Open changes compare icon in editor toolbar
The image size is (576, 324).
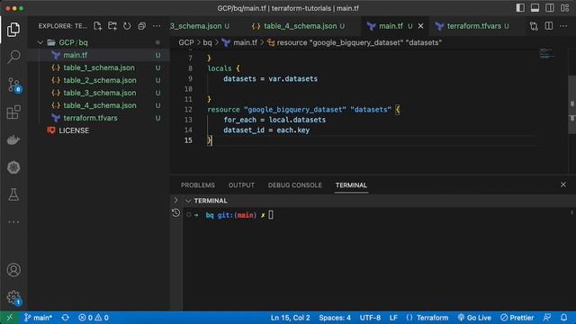pyautogui.click(x=534, y=26)
